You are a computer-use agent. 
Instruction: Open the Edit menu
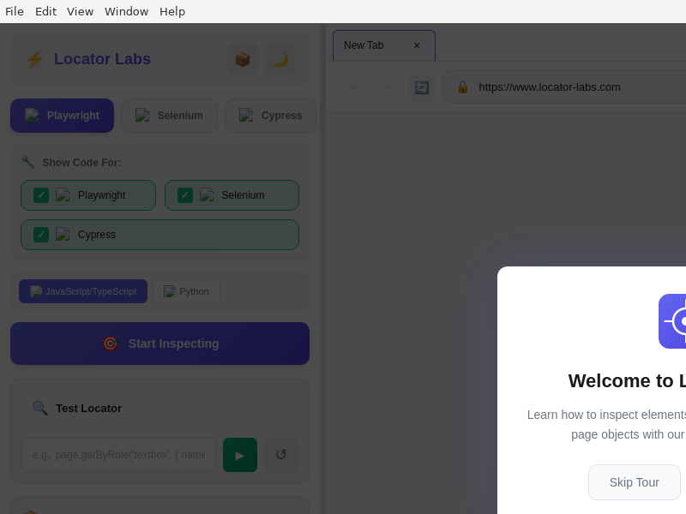click(45, 11)
